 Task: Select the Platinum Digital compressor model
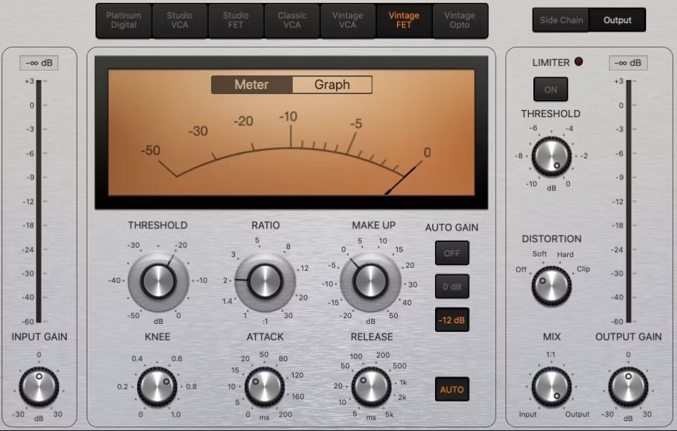pos(123,20)
